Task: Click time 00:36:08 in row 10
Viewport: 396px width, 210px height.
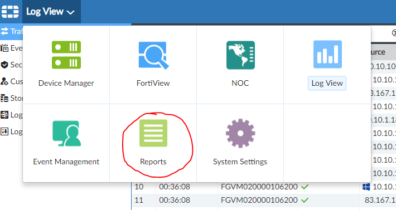Action: coord(175,187)
